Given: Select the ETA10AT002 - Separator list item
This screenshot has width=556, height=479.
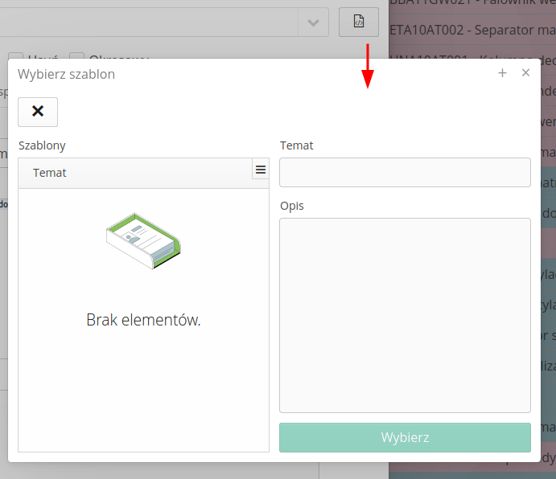Looking at the screenshot, I should coord(472,31).
